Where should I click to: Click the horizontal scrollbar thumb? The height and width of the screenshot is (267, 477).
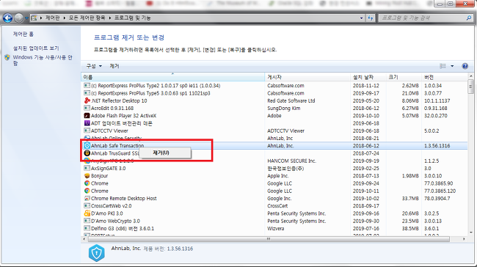[x=269, y=239]
